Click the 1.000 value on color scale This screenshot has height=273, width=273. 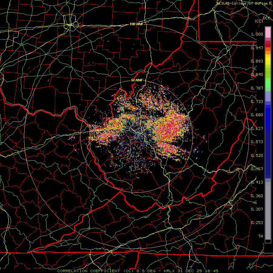click(x=257, y=34)
